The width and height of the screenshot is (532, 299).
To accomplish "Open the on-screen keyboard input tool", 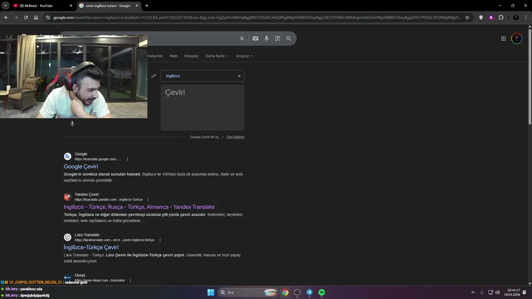I will pos(255,38).
